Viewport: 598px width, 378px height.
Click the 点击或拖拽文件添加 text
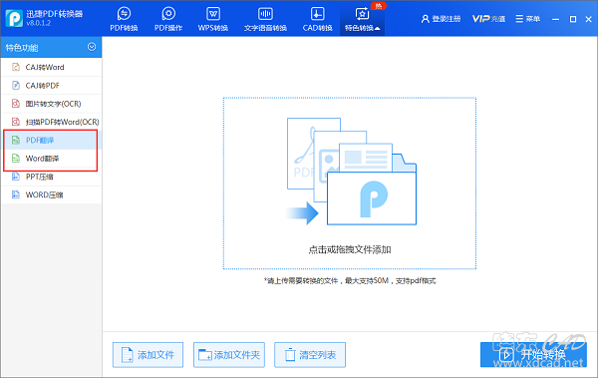coord(350,249)
